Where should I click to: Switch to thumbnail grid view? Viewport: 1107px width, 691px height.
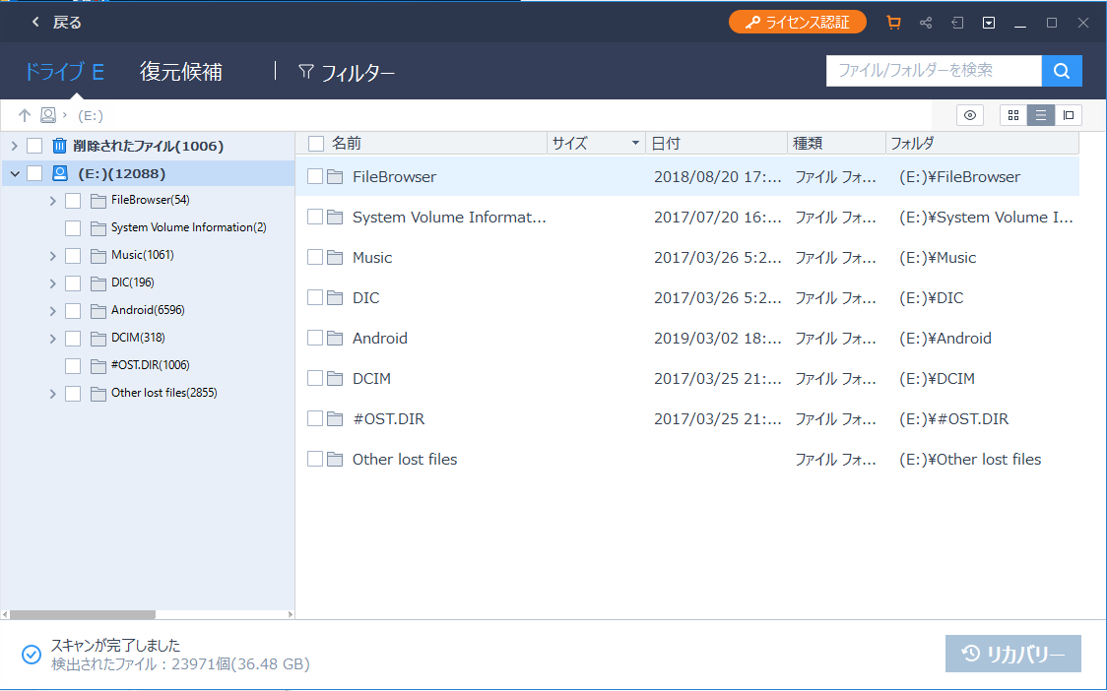[x=1013, y=115]
